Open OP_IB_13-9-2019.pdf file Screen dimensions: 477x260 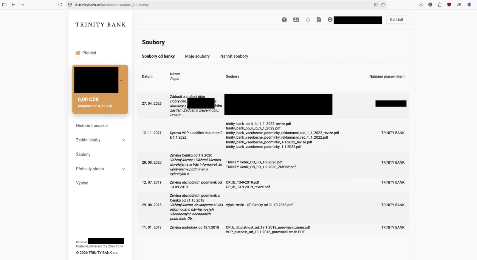coord(242,182)
